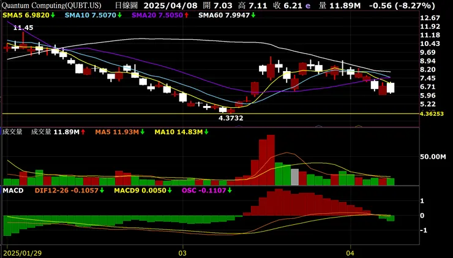Viewport: 453px width, 258px height.
Task: Click the red up arrow next to SMA20
Action: click(186, 15)
